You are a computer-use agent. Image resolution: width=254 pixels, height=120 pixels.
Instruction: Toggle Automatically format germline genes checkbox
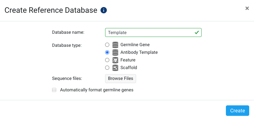pyautogui.click(x=54, y=90)
